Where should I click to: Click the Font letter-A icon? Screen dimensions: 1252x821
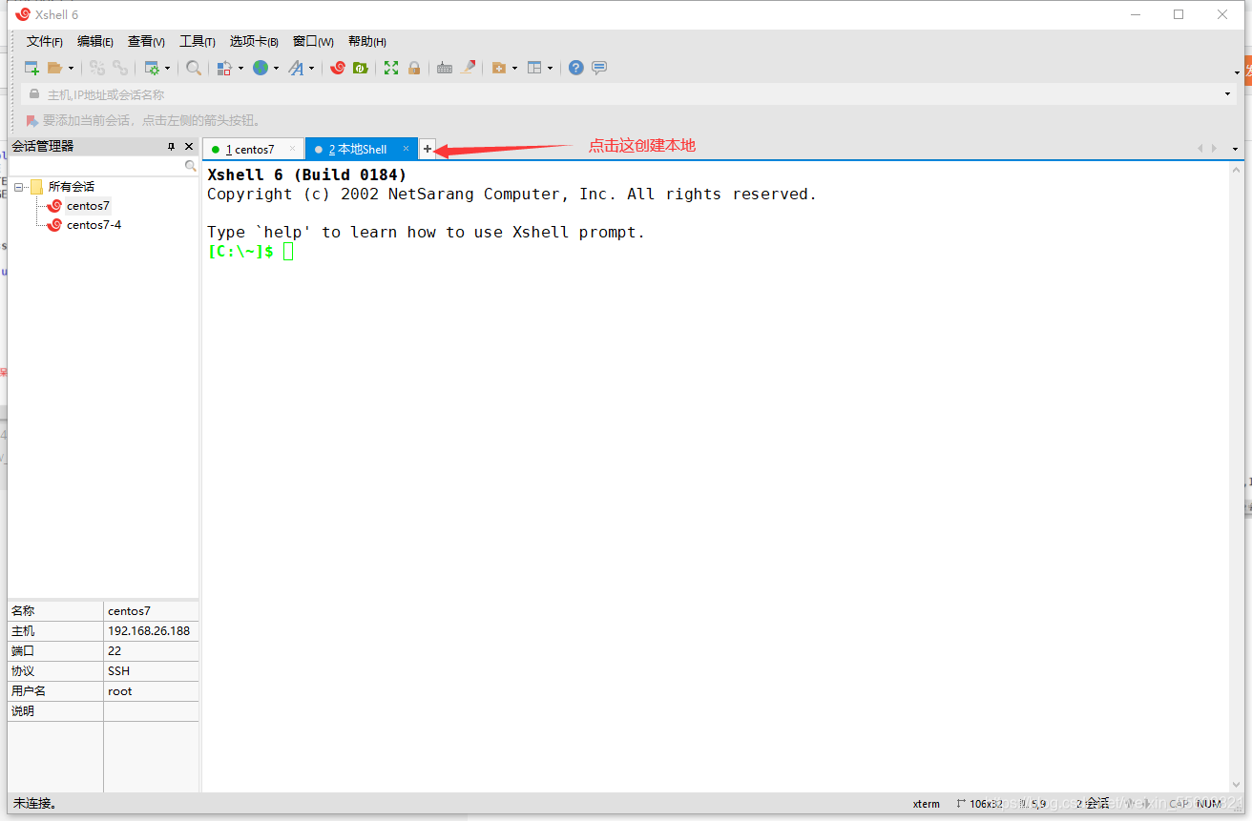[x=296, y=68]
